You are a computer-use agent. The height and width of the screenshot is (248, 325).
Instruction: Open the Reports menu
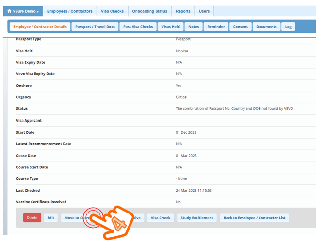[183, 11]
